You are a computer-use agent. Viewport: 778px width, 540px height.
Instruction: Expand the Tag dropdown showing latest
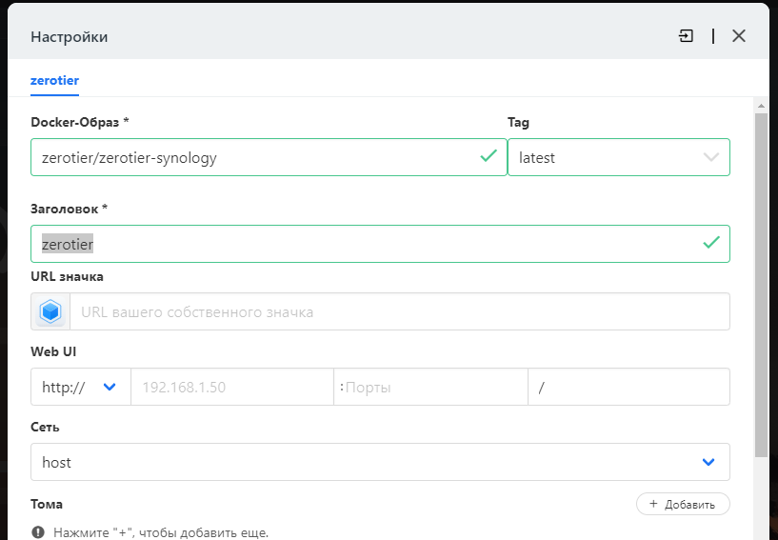tap(619, 157)
